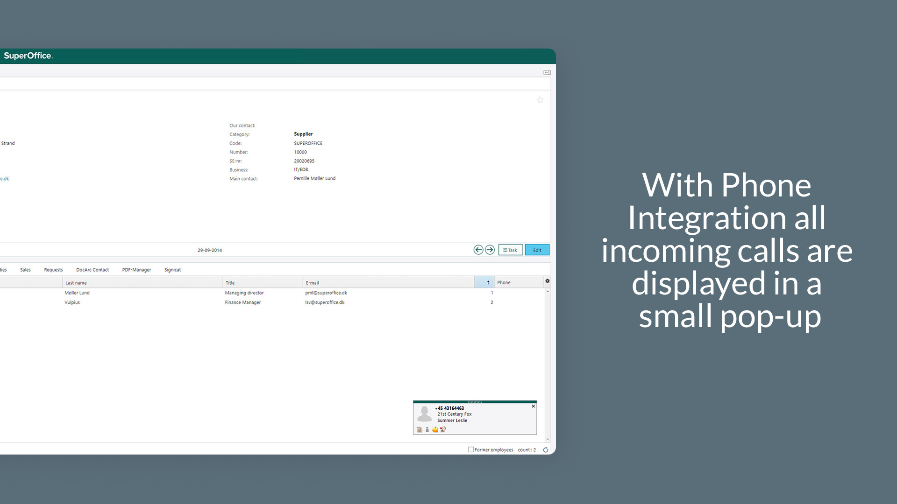Open the Requests tab
The width and height of the screenshot is (897, 504).
click(53, 270)
